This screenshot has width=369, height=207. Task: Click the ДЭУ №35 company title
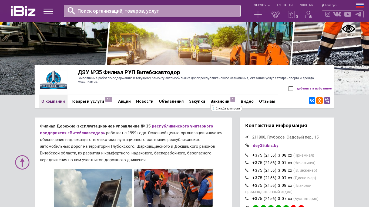coord(129,72)
